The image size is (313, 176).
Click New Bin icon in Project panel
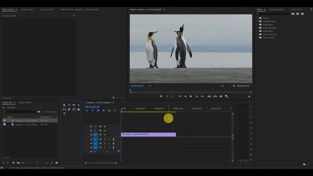click(x=57, y=163)
